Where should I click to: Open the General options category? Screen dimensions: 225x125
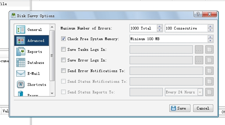[32, 30]
